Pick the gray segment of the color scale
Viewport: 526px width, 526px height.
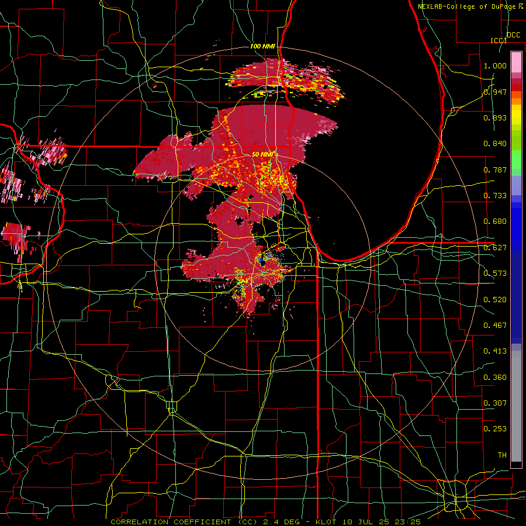coord(516,406)
